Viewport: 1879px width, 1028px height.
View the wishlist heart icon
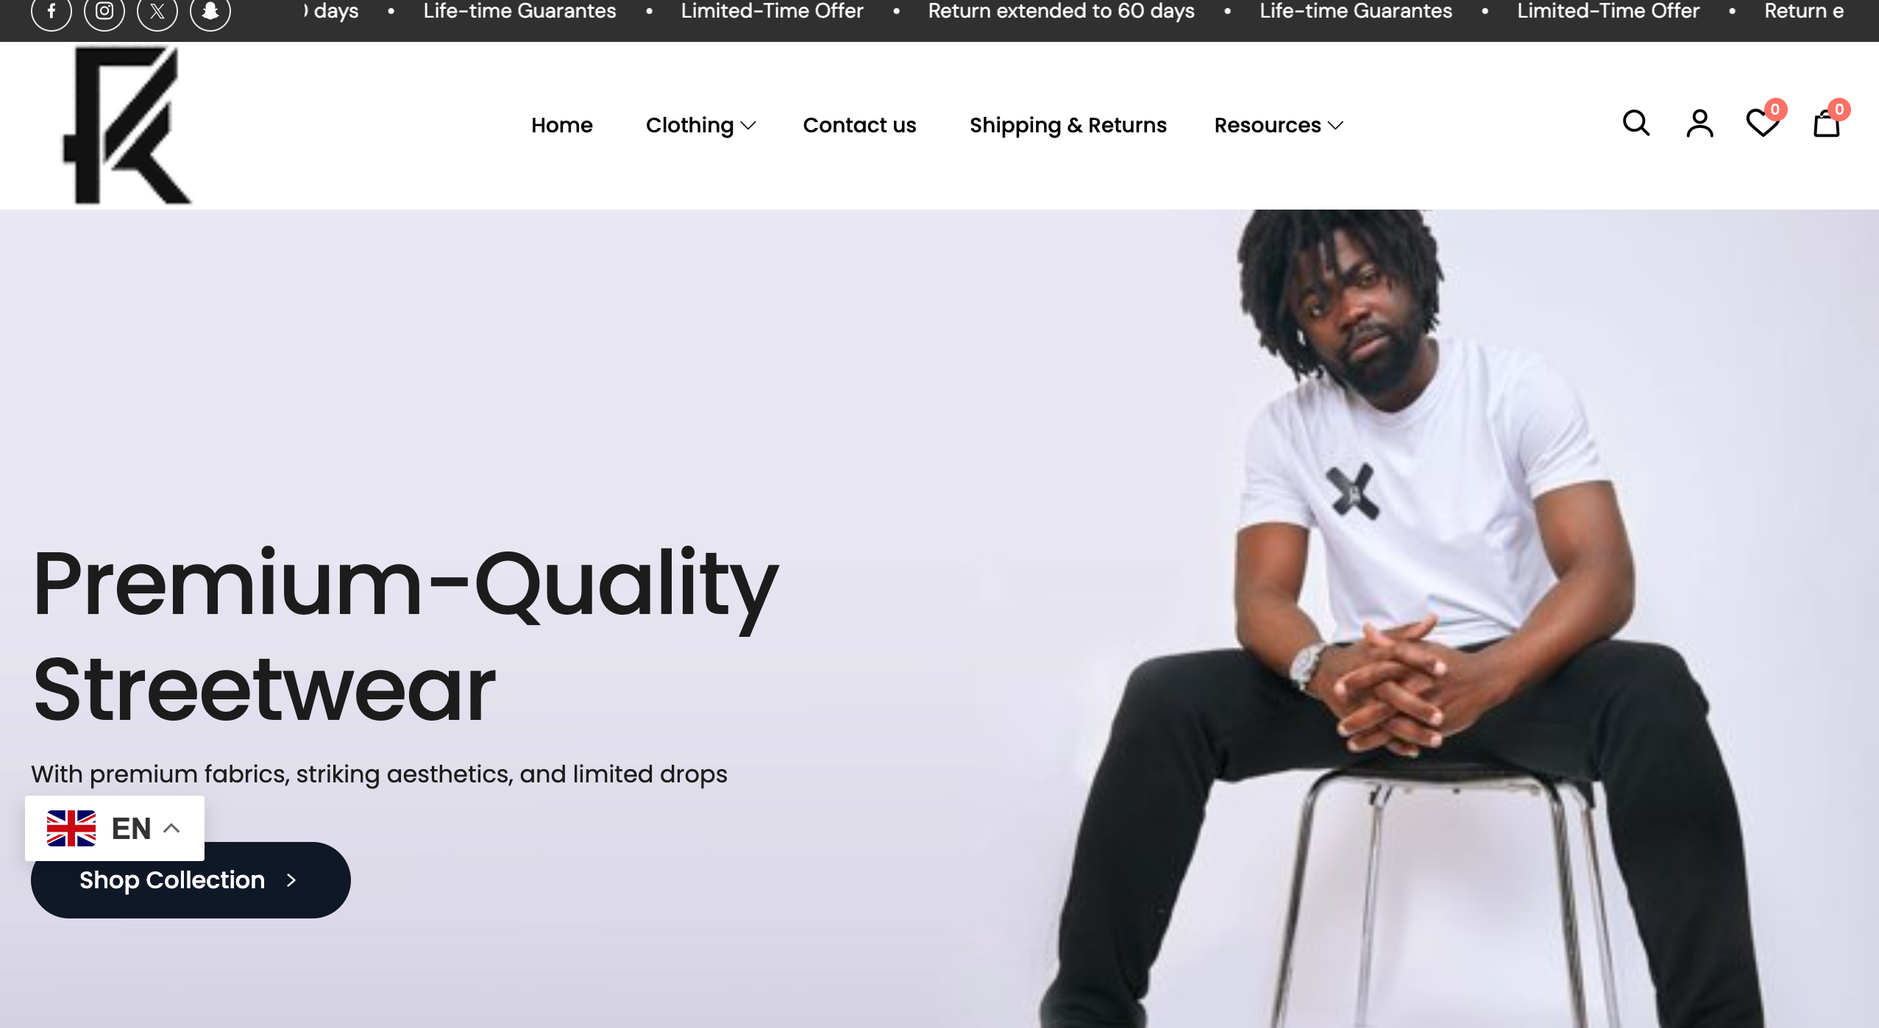[x=1763, y=122]
